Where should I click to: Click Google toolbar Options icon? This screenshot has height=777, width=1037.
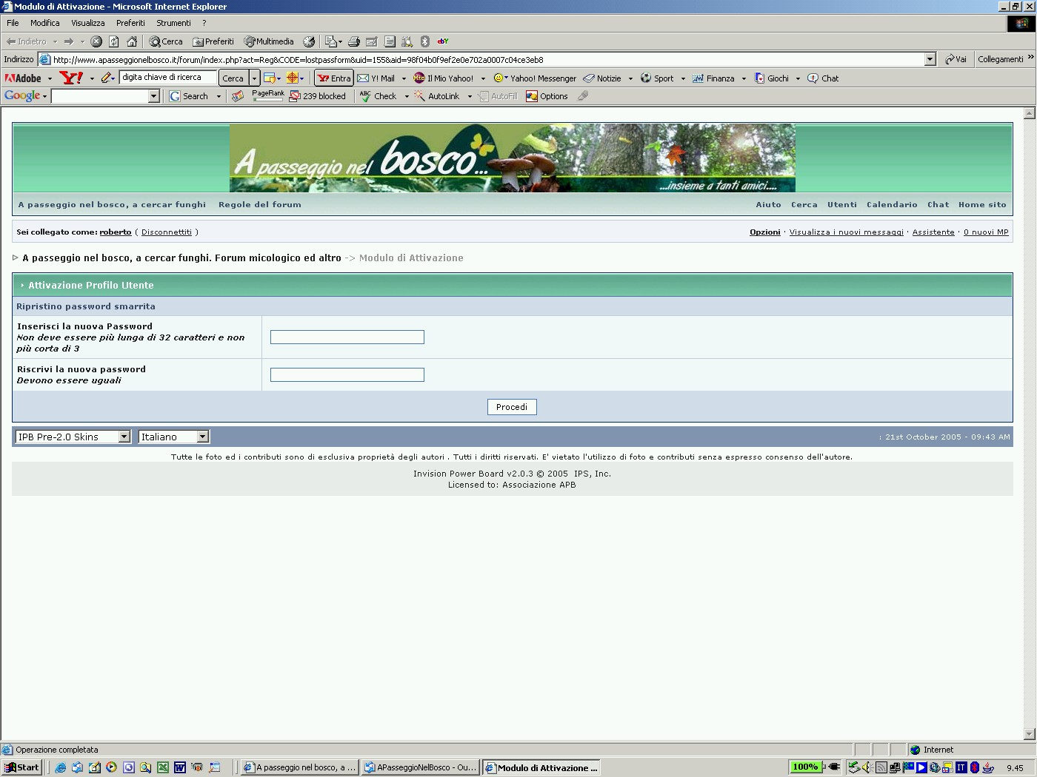pyautogui.click(x=532, y=96)
